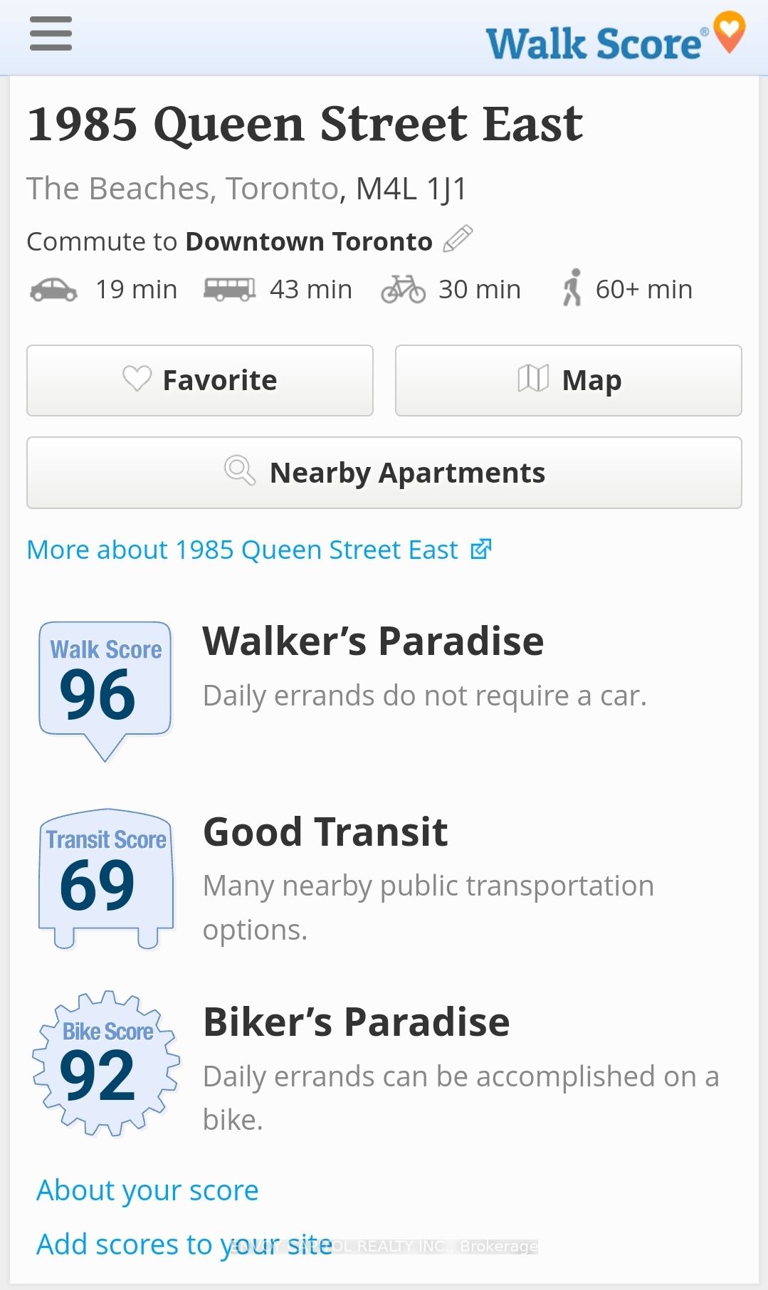Select the car commute icon
The height and width of the screenshot is (1290, 768).
click(x=53, y=290)
